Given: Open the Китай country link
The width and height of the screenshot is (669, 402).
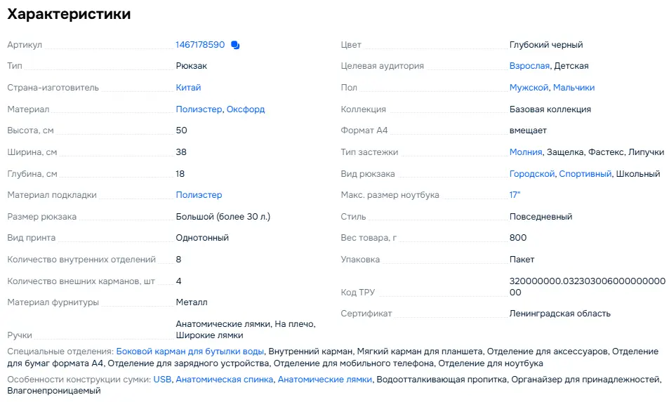Looking at the screenshot, I should point(188,88).
